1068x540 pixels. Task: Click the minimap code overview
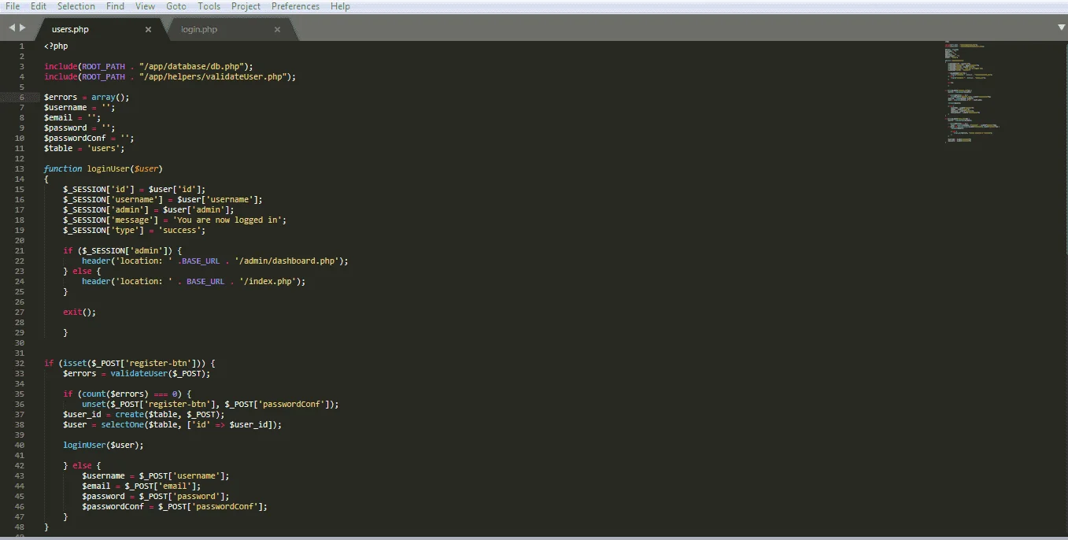pyautogui.click(x=972, y=91)
